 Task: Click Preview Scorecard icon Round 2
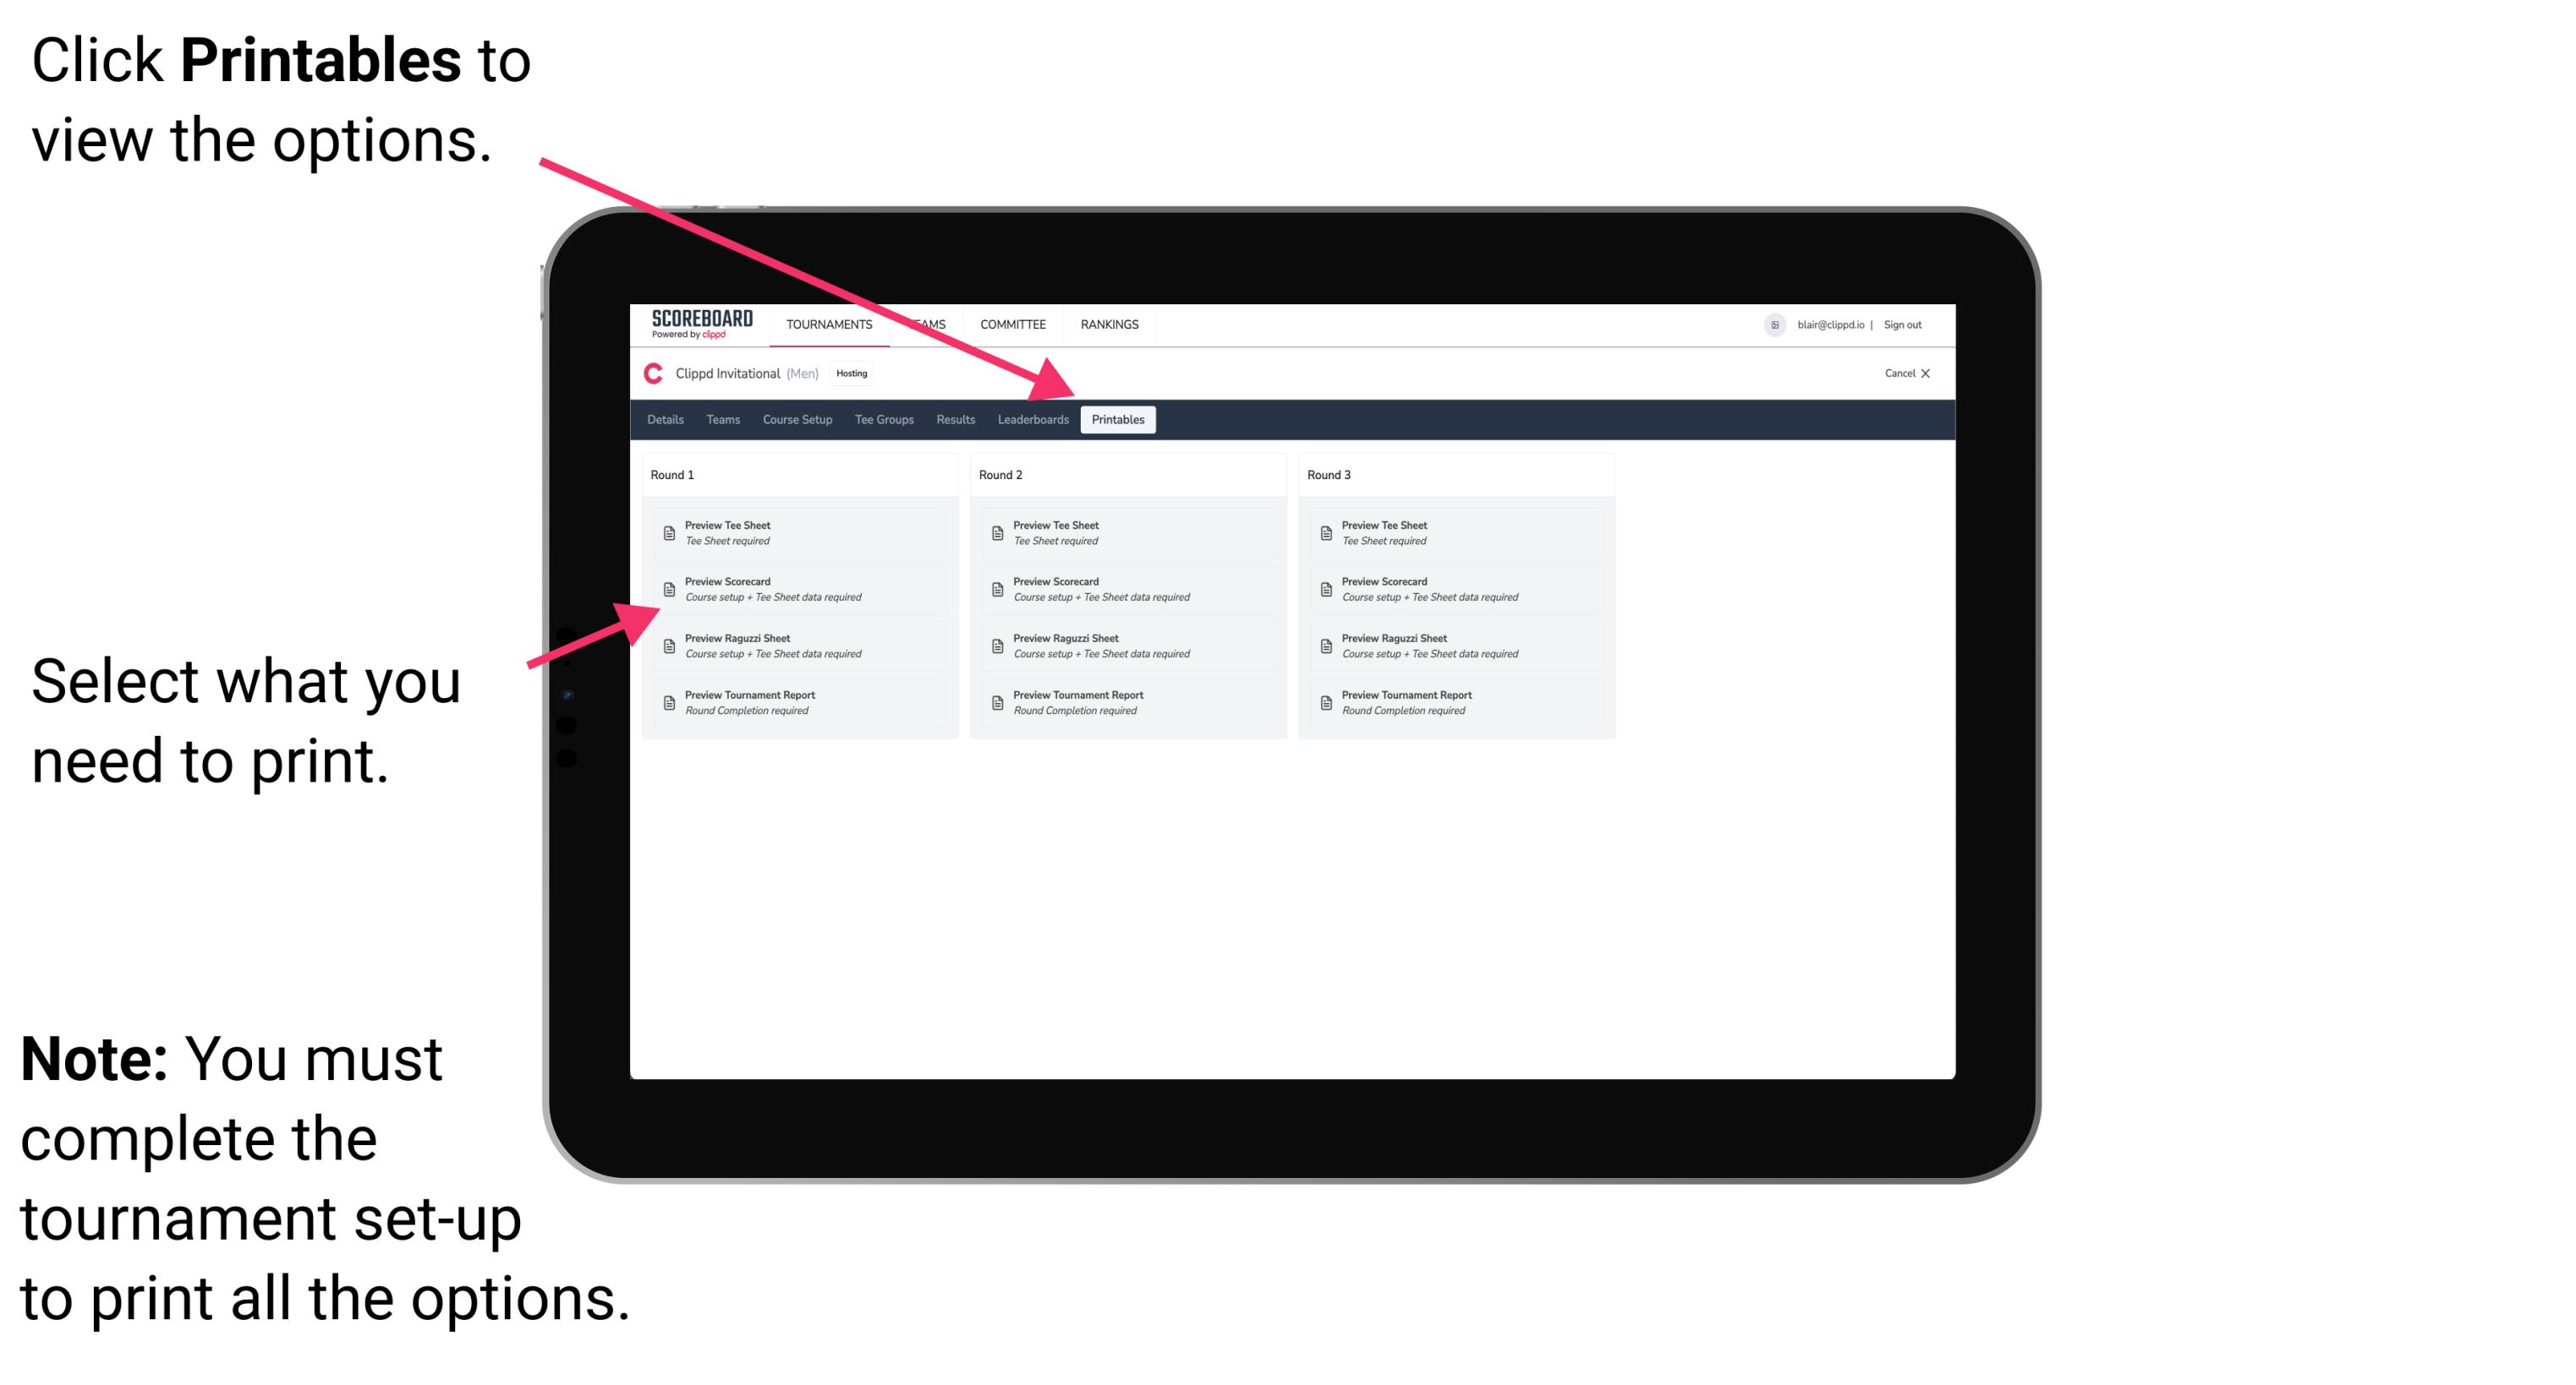pyautogui.click(x=997, y=590)
